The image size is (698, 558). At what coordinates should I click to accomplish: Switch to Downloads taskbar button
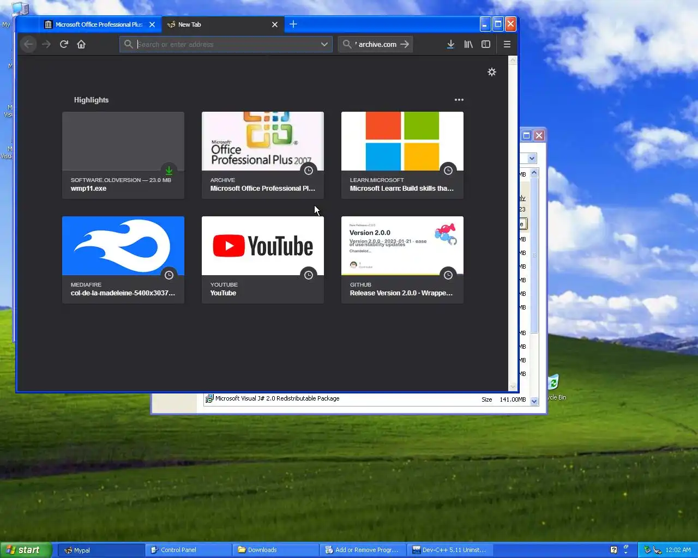pyautogui.click(x=275, y=550)
